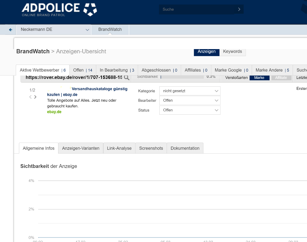The width and height of the screenshot is (307, 242).
Task: Go to previous ad variant arrow
Action: point(30,97)
